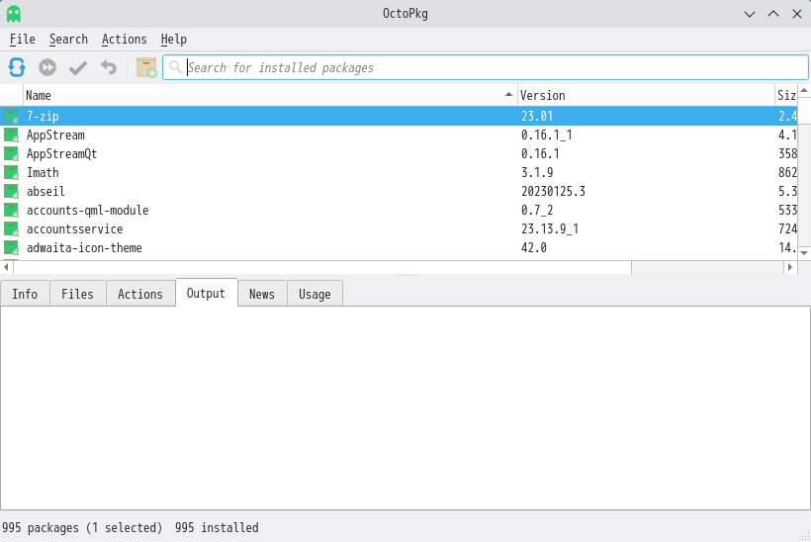Click the package icon beside Imath
Image resolution: width=811 pixels, height=542 pixels.
click(12, 173)
